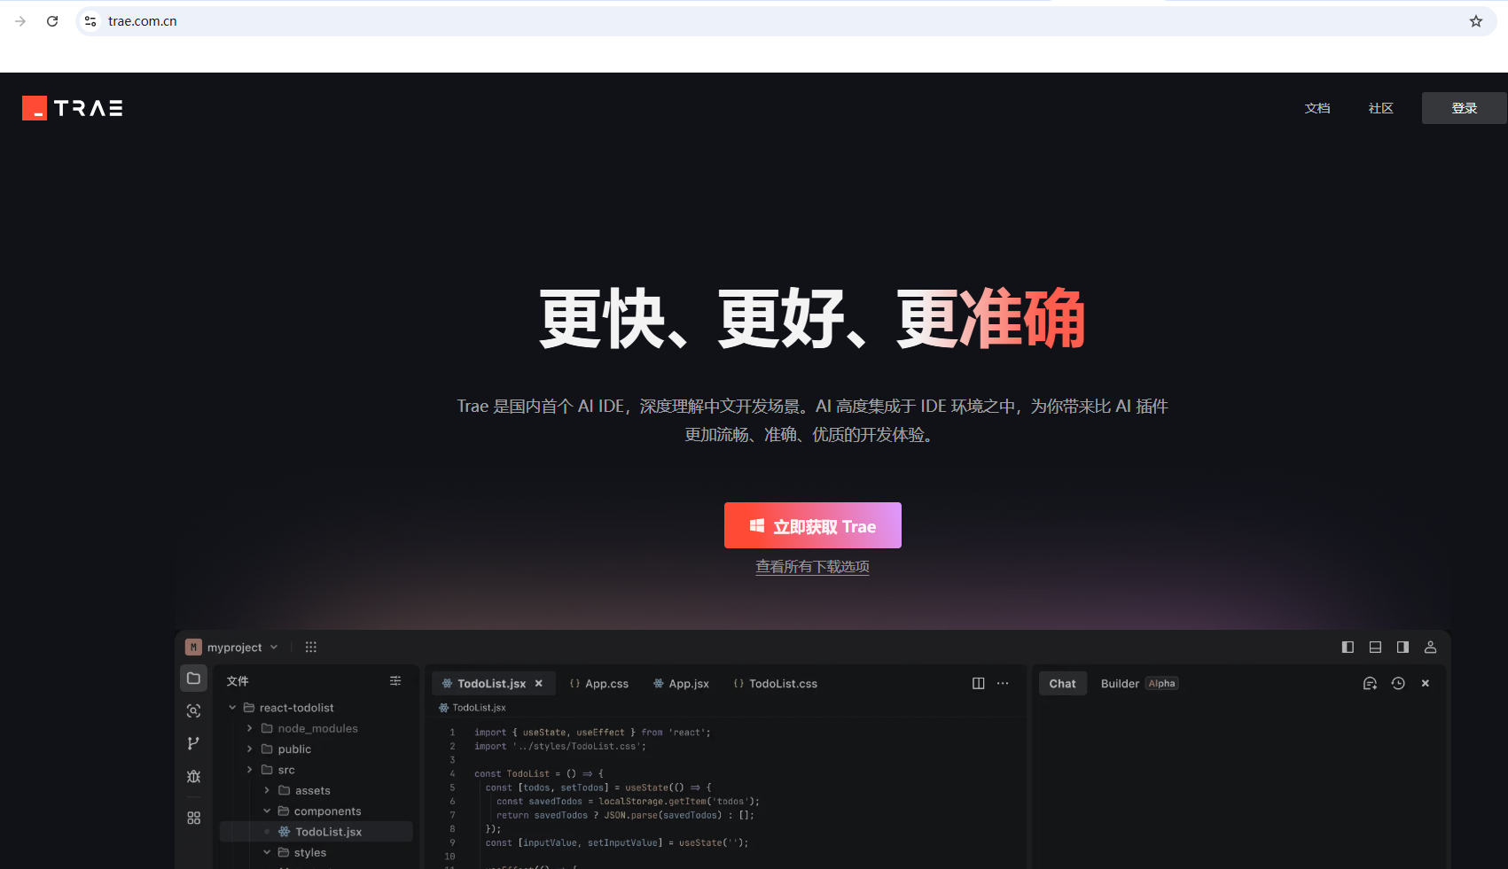Open the 查看所有下载选项 link
This screenshot has height=869, width=1508.
(x=812, y=567)
